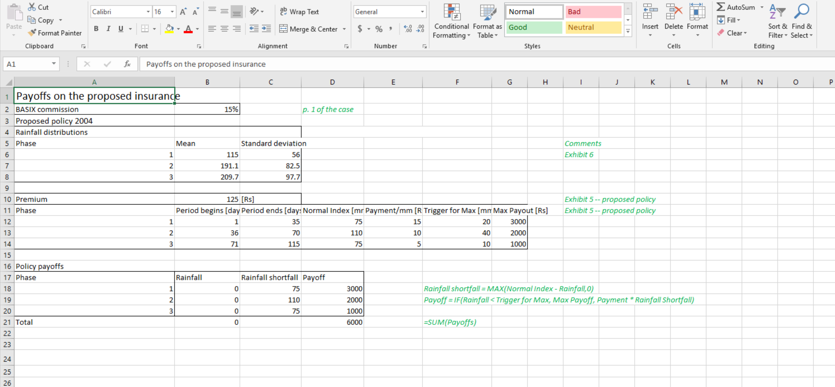
Task: Open Format as Table gallery
Action: point(487,21)
